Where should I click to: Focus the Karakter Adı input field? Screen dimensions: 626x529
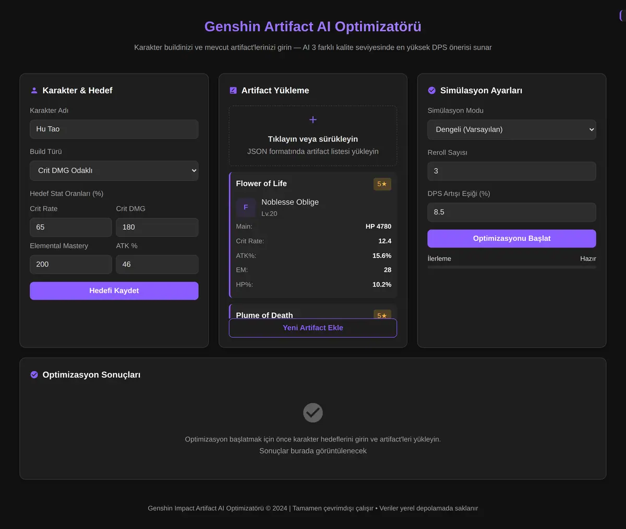tap(114, 129)
